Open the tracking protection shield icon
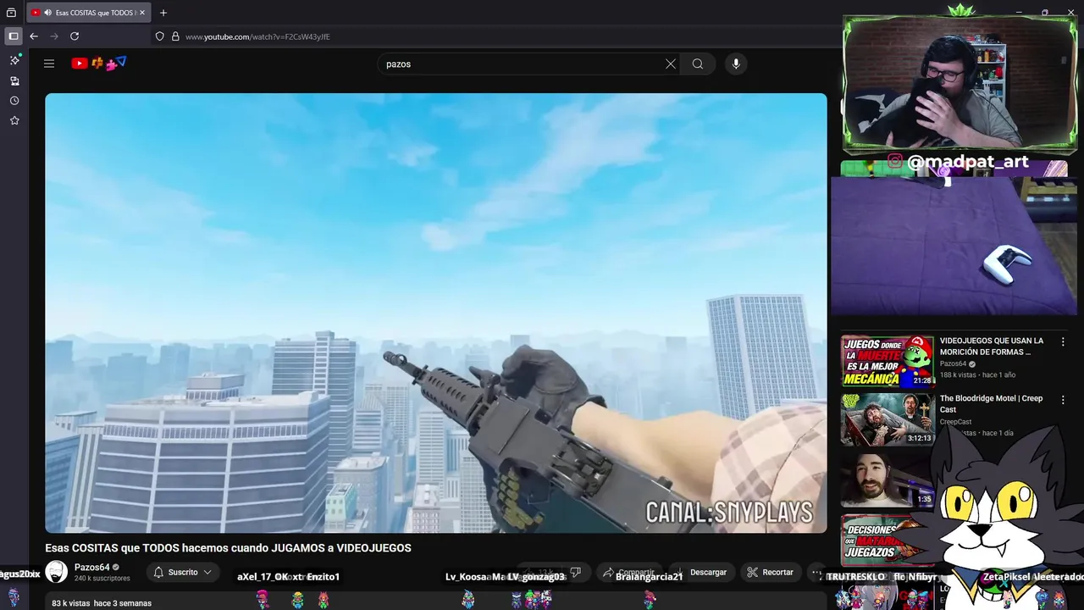 (159, 36)
